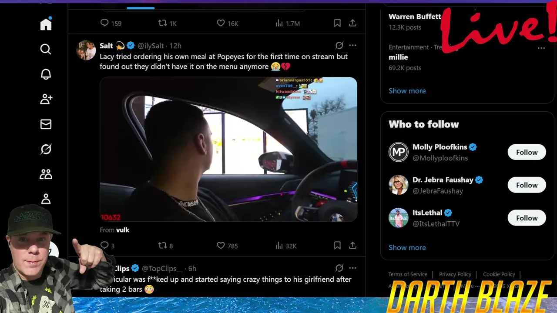Open the Notifications bell
This screenshot has width=557, height=313.
click(46, 74)
